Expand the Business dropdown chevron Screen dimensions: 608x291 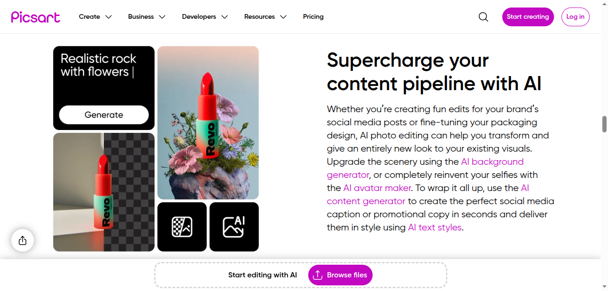(162, 17)
